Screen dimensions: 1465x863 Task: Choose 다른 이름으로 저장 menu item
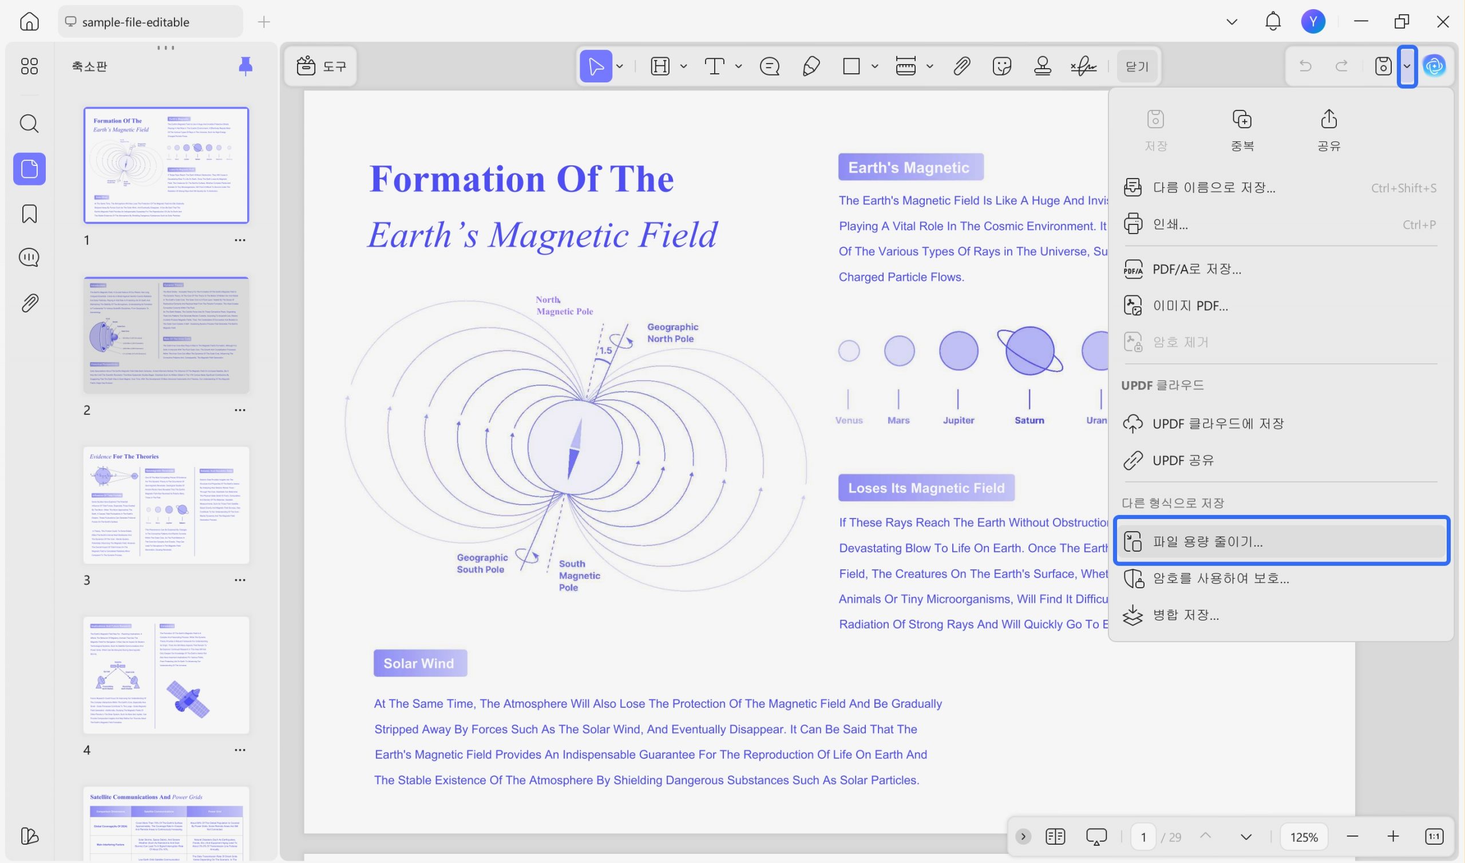pyautogui.click(x=1281, y=187)
